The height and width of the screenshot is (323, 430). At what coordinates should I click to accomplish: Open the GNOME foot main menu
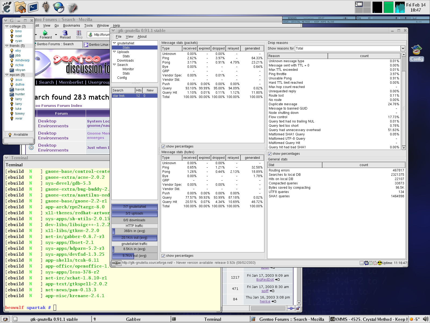(7, 7)
